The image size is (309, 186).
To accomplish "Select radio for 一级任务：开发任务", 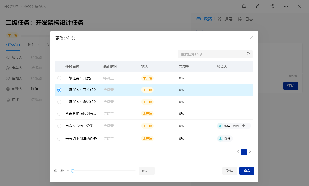I will coord(59,90).
